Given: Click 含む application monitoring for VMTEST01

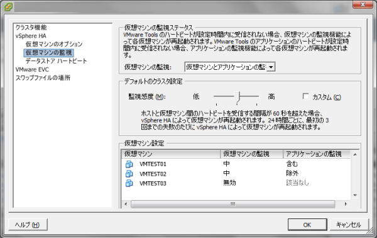Looking at the screenshot, I should pyautogui.click(x=292, y=164).
